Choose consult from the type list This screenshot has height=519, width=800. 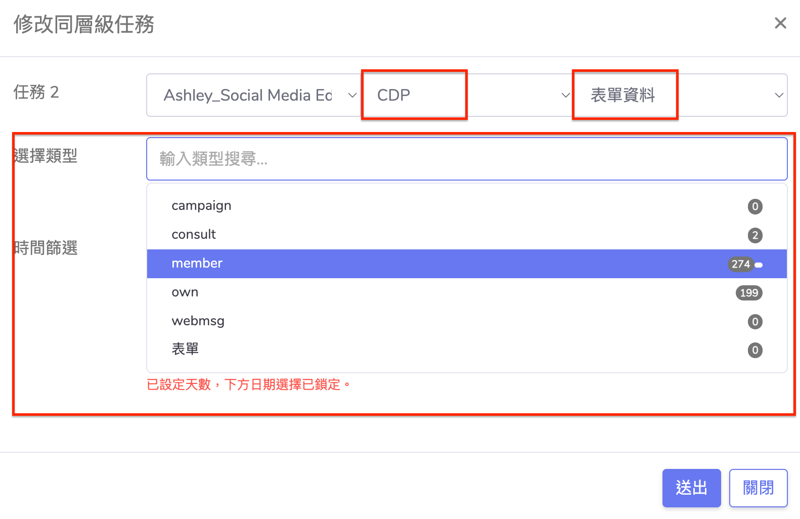(x=194, y=235)
